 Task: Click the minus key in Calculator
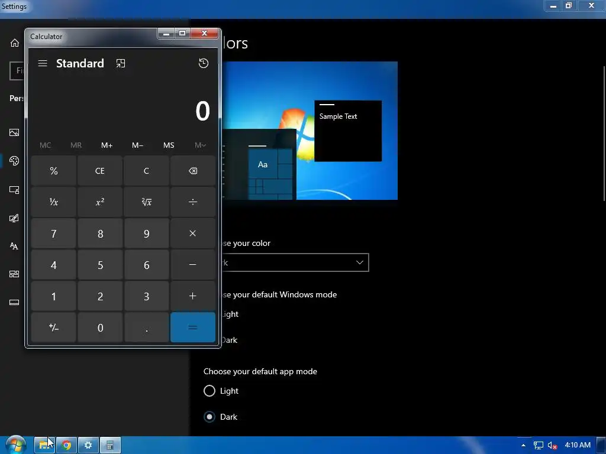[192, 265]
